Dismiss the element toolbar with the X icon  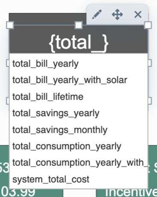(138, 15)
